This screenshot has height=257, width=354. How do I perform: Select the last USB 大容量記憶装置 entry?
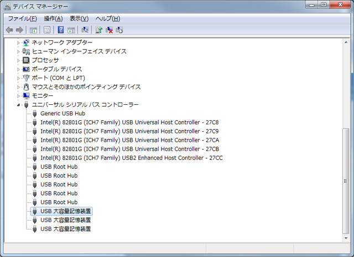point(65,228)
